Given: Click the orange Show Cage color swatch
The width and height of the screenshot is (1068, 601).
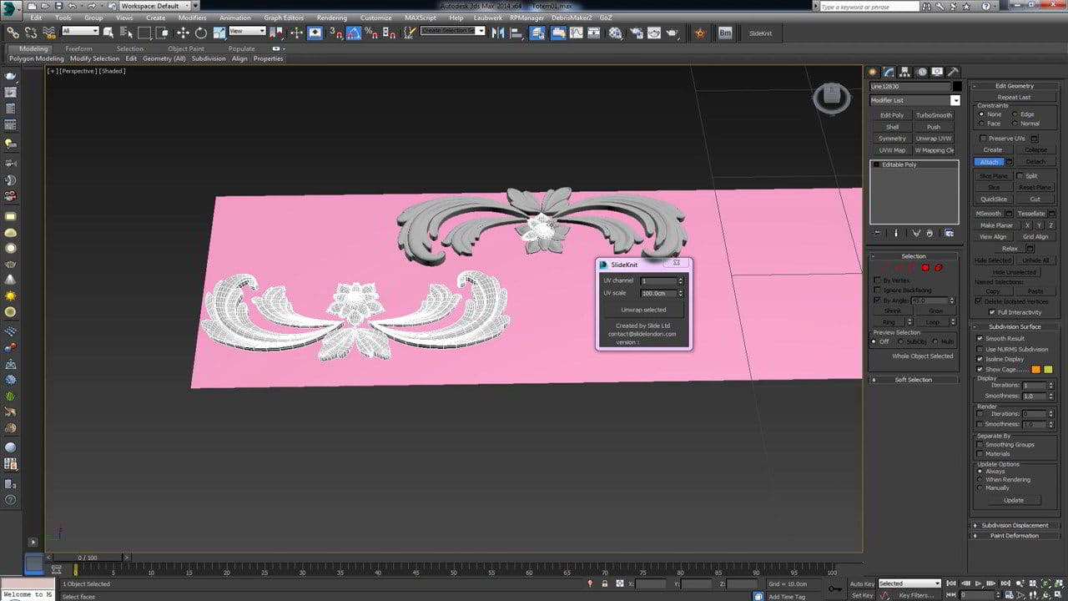Looking at the screenshot, I should (1035, 369).
